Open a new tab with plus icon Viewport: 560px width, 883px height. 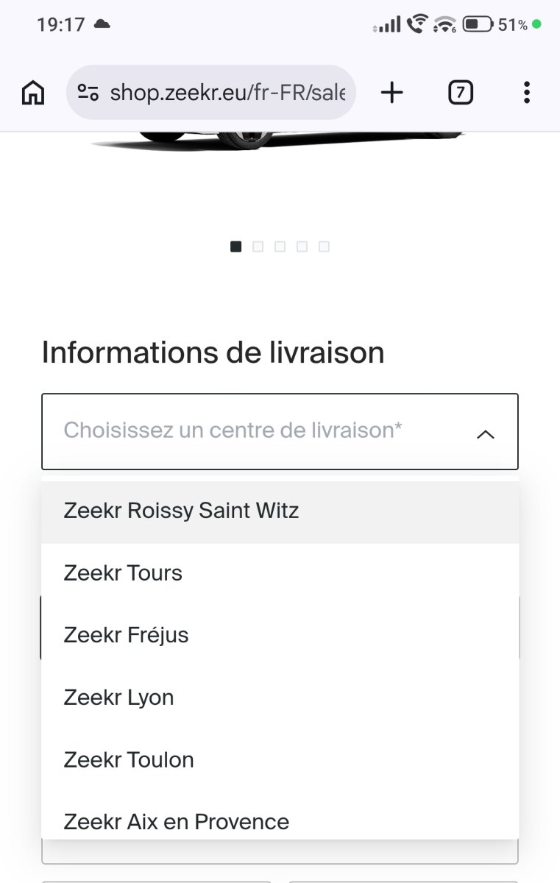(392, 93)
